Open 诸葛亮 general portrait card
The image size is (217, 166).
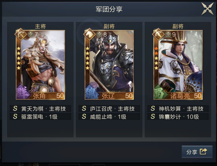(x=178, y=65)
